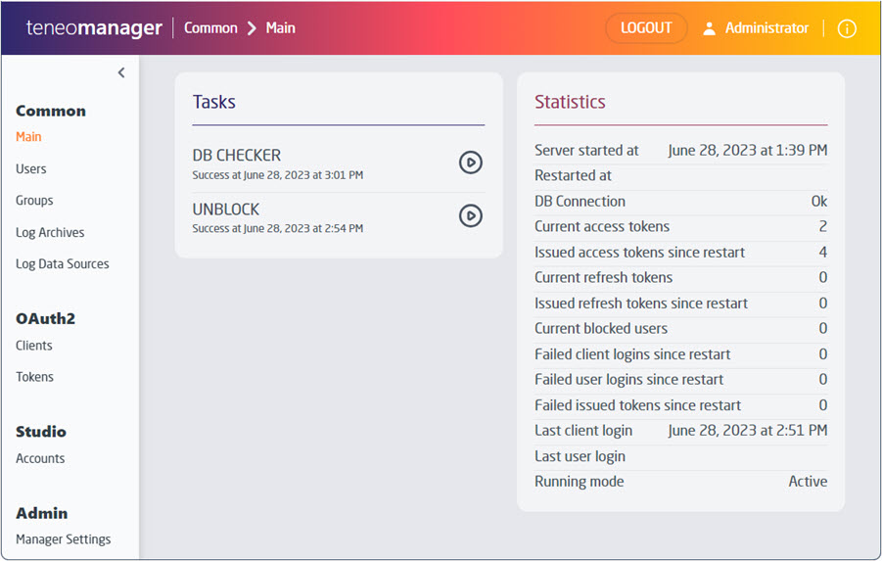
Task: Click the 'June 28, 2023 at 1:39 PM' value
Action: pos(748,150)
